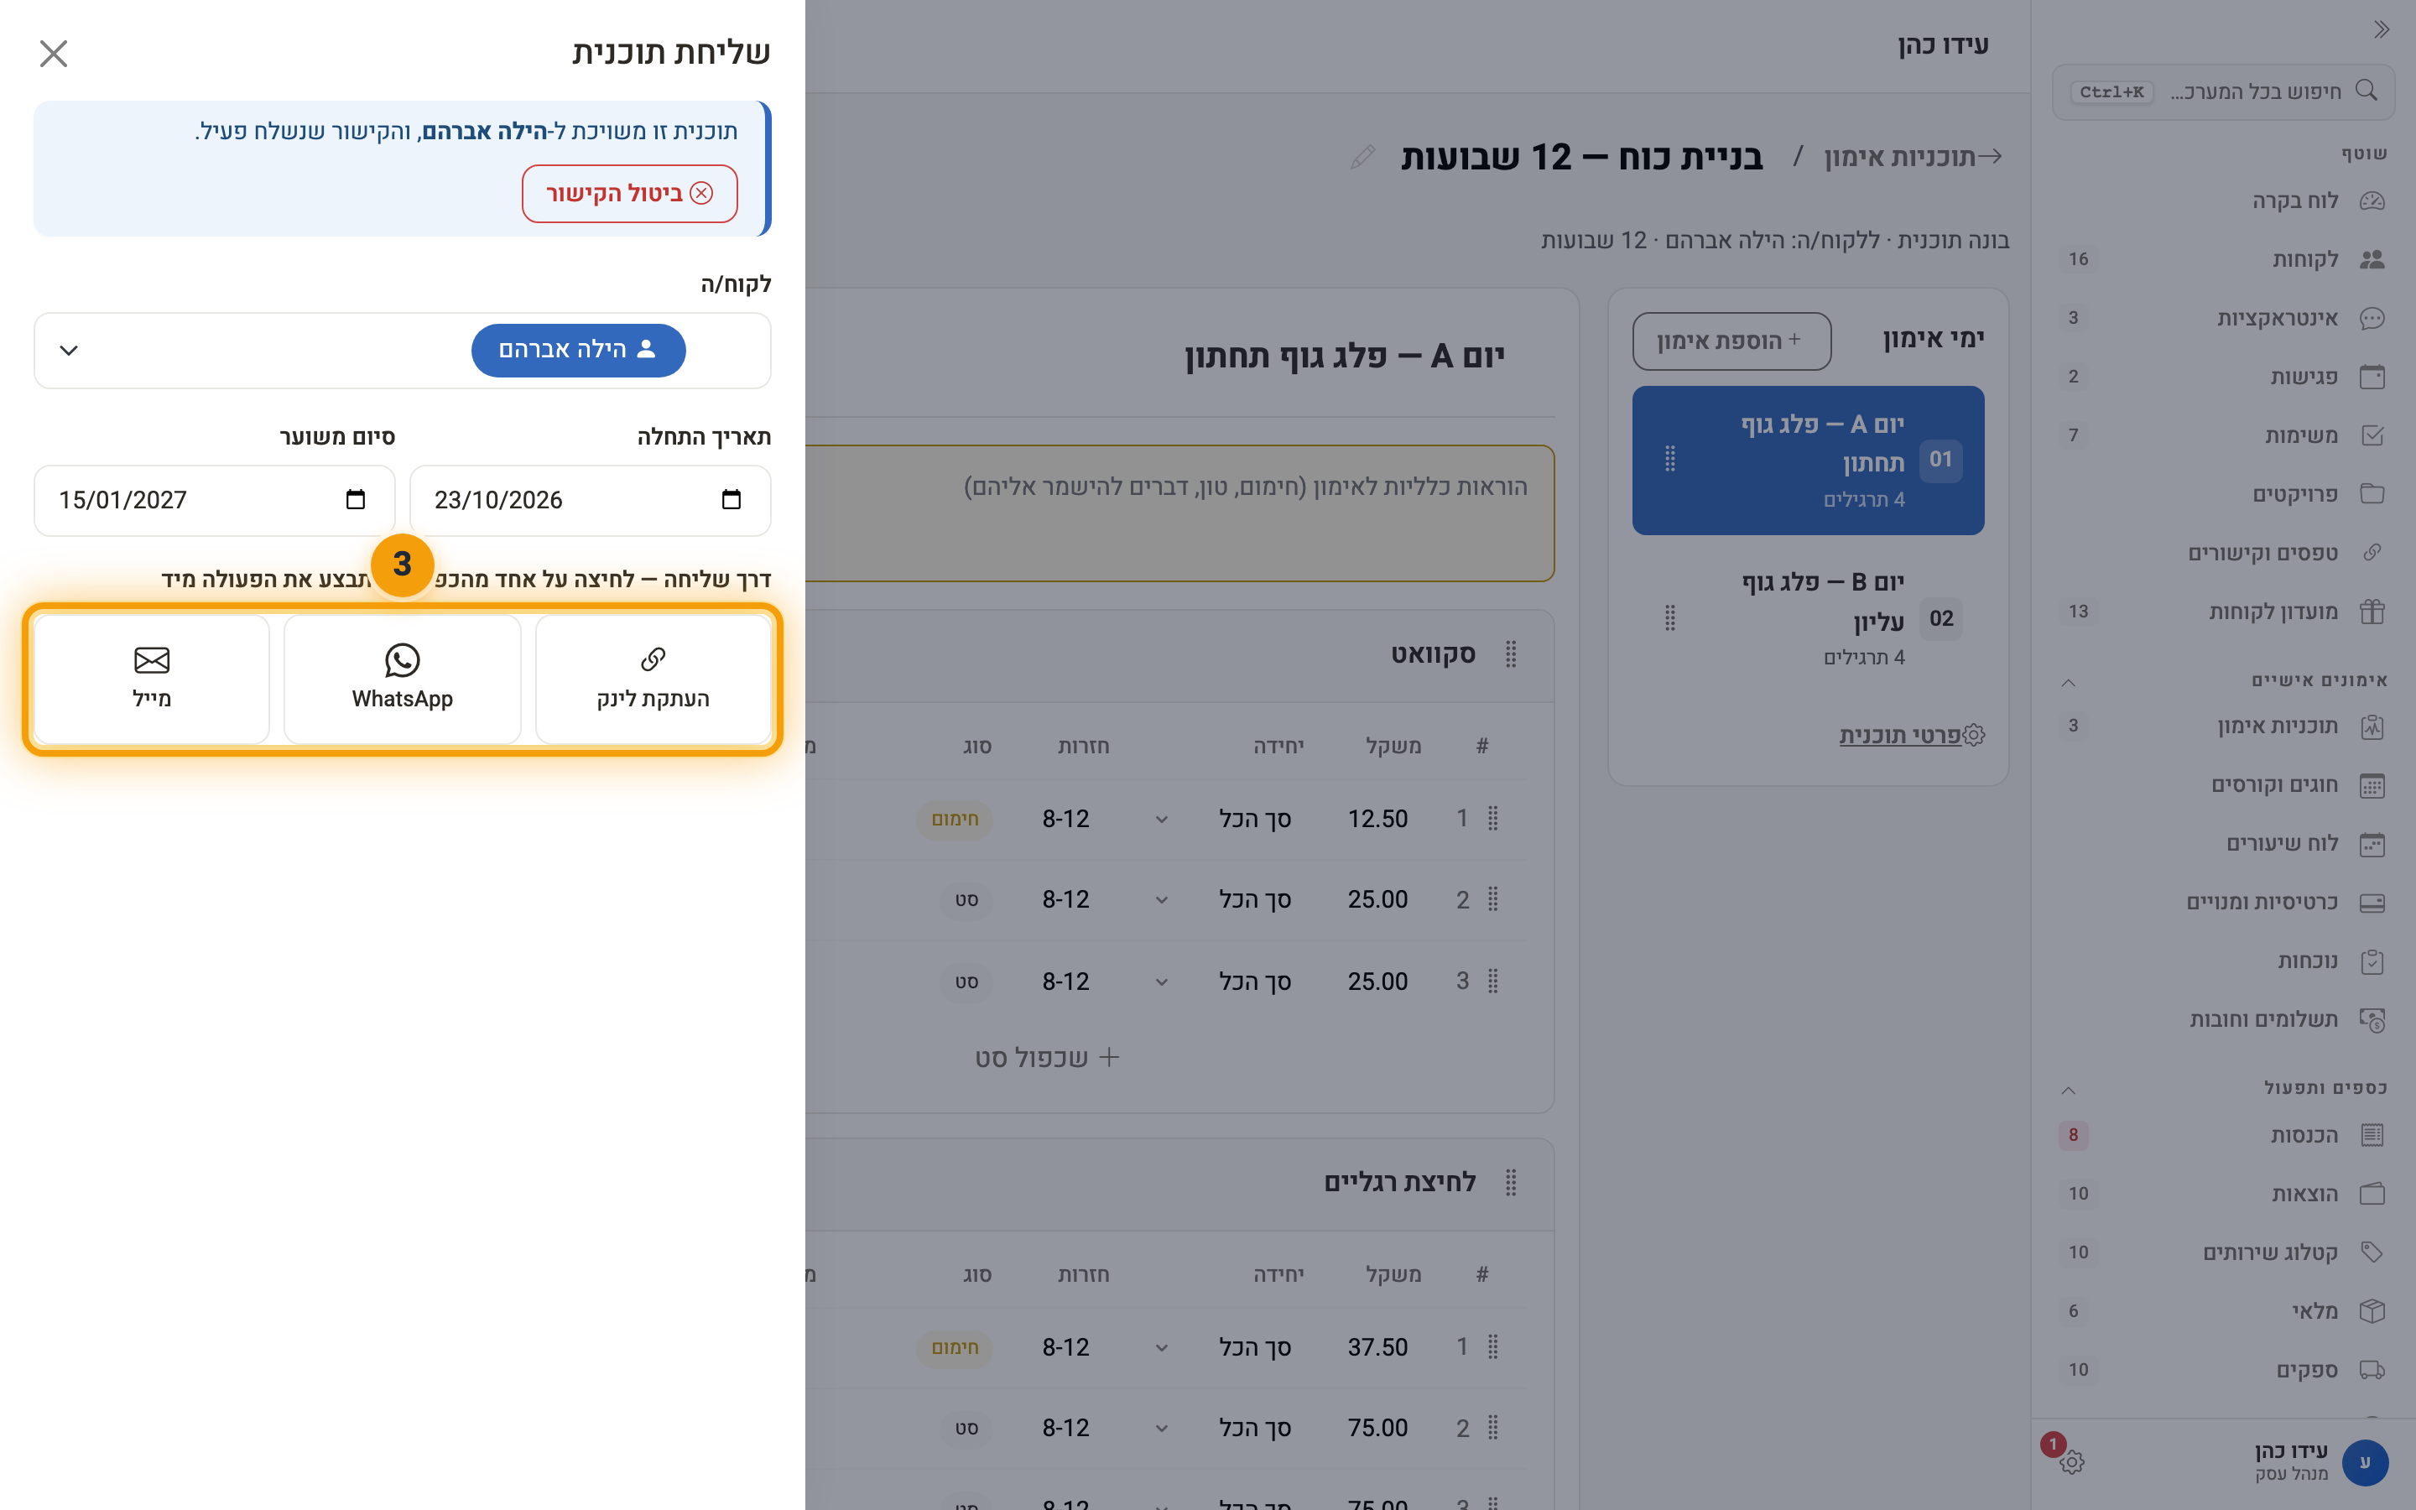The height and width of the screenshot is (1510, 2416).
Task: Open משימות in the sidebar
Action: tap(2223, 435)
